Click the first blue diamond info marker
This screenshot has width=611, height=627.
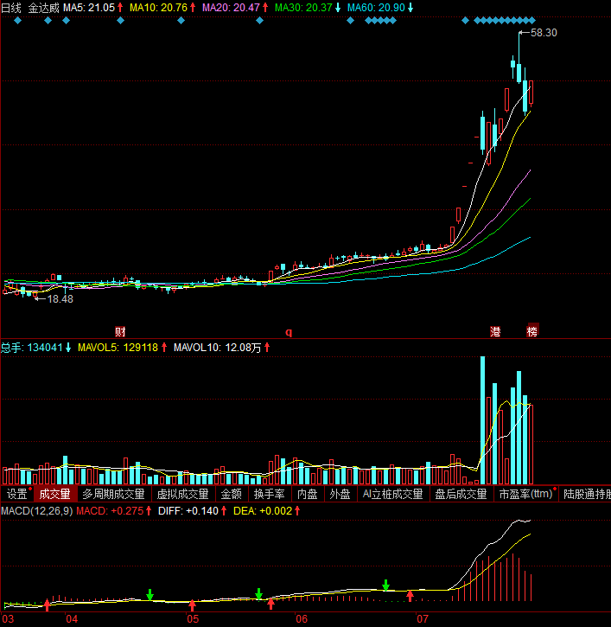tap(18, 20)
